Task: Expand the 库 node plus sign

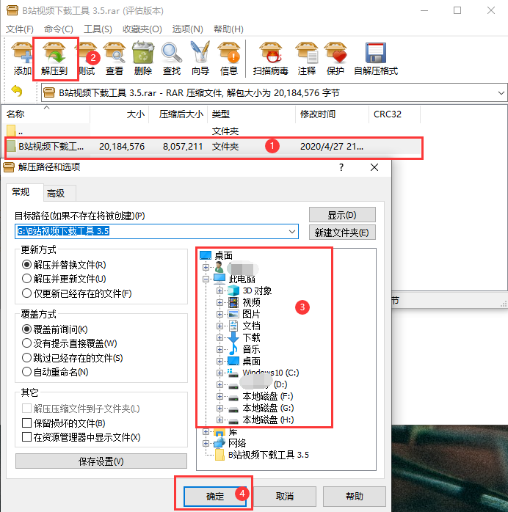Action: (x=206, y=432)
